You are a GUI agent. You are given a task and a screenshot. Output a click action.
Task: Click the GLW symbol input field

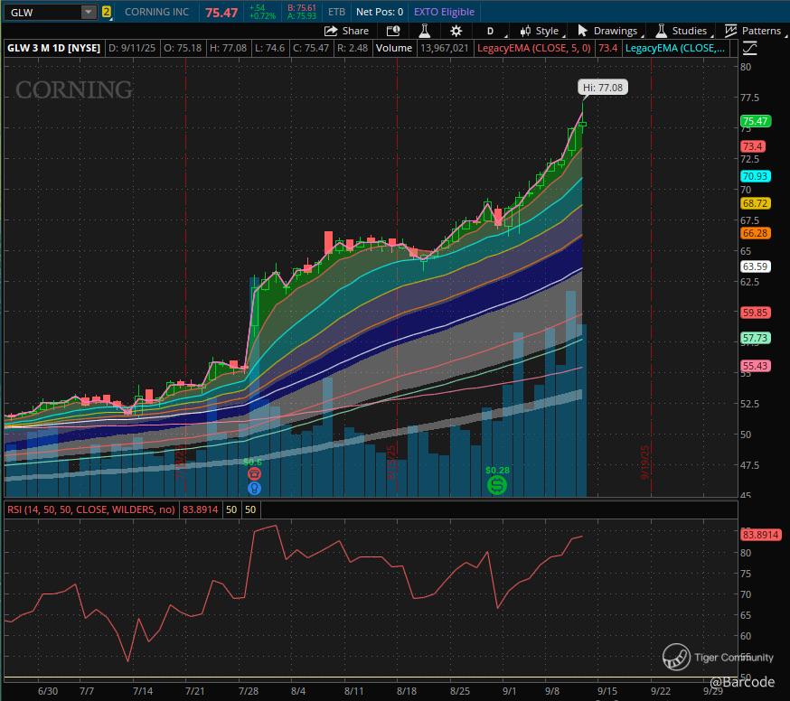(42, 12)
